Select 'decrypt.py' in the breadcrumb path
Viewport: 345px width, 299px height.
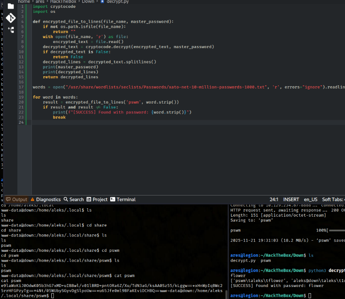pos(118,2)
